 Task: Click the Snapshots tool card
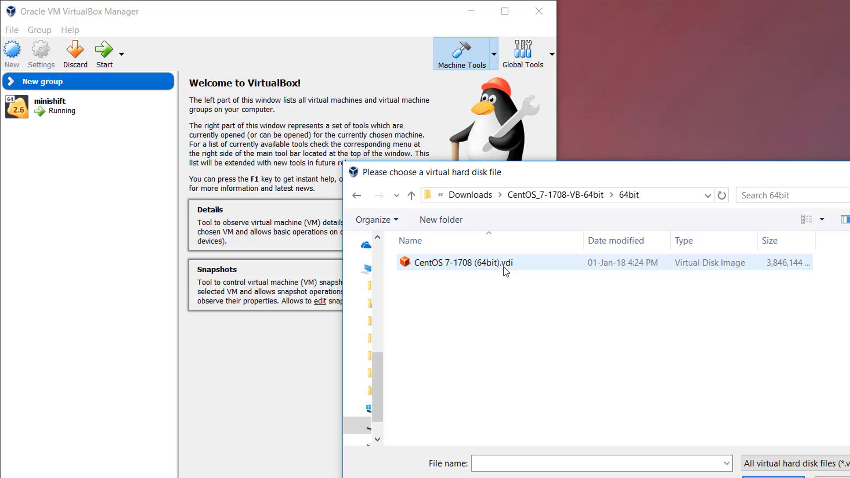pyautogui.click(x=266, y=285)
